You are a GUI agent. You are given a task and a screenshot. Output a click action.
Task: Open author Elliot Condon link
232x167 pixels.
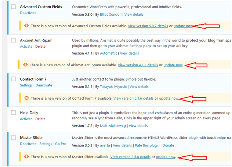[x=110, y=15]
